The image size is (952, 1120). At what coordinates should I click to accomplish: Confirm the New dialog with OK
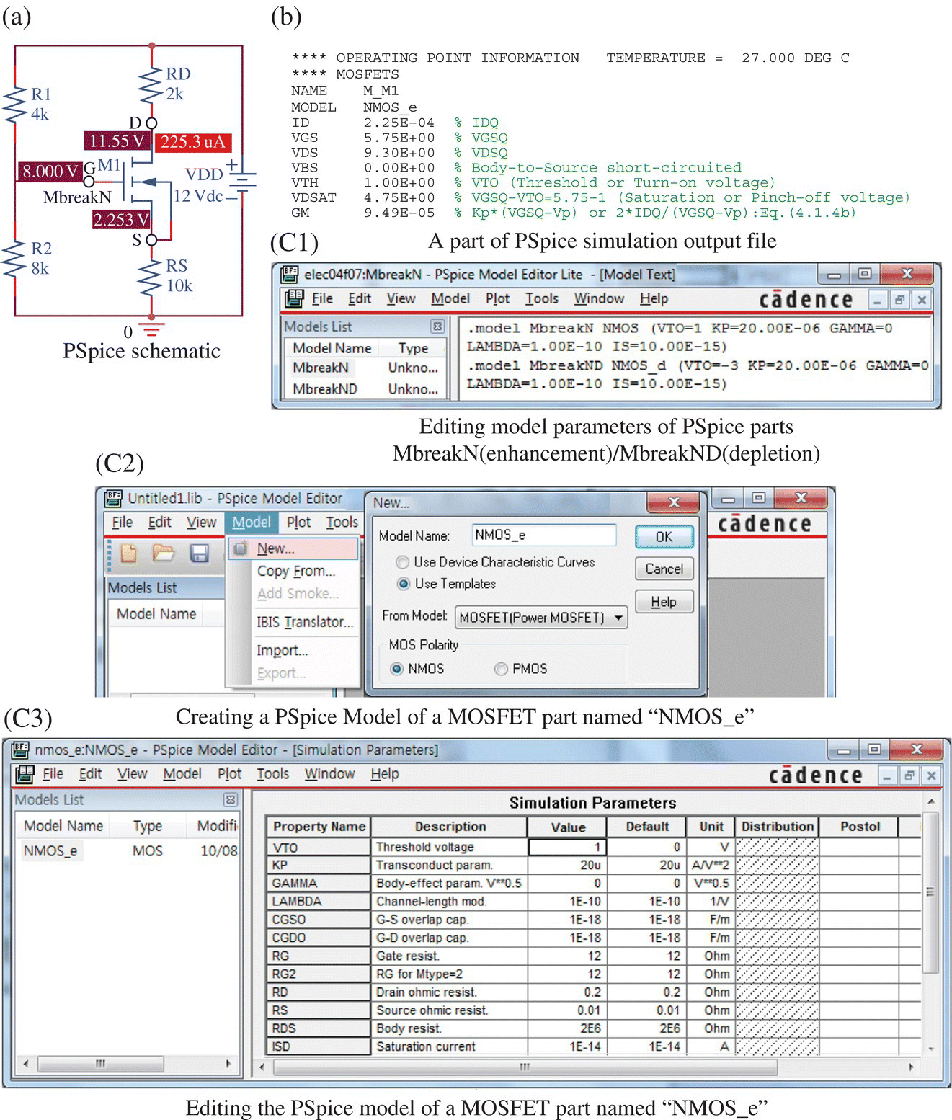[664, 537]
